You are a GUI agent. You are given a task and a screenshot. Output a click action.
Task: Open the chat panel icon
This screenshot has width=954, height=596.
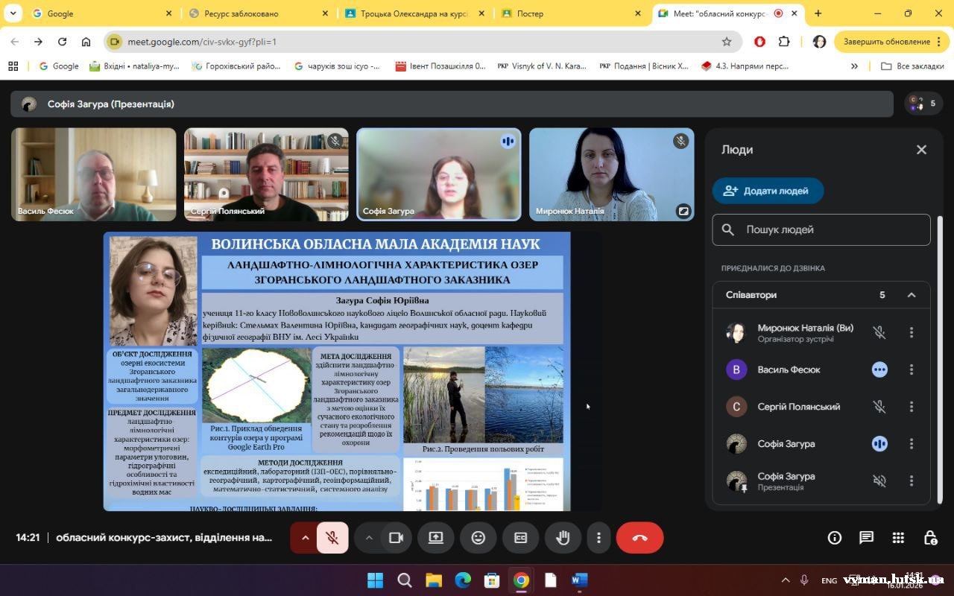pos(866,538)
